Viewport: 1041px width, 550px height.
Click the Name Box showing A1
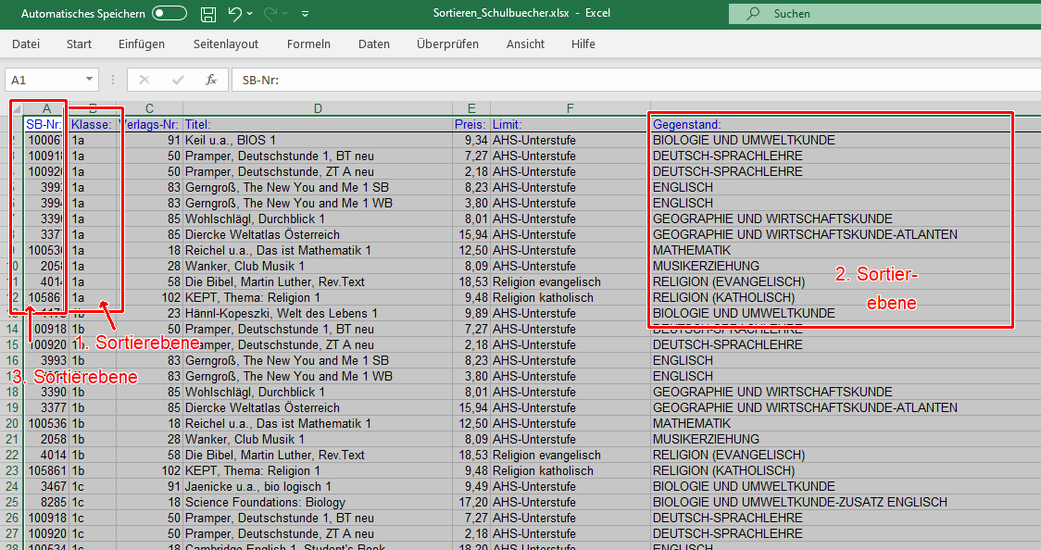[44, 80]
